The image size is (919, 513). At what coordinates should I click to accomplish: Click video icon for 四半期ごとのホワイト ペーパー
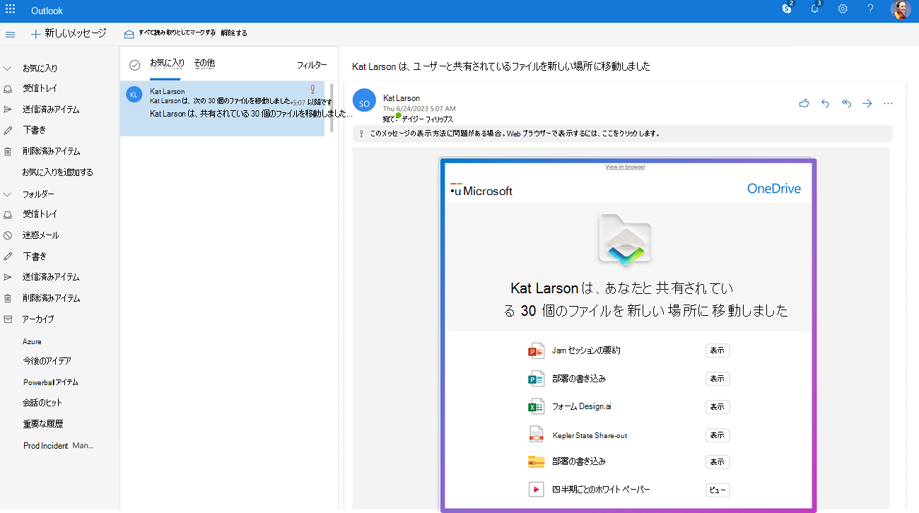coord(536,489)
